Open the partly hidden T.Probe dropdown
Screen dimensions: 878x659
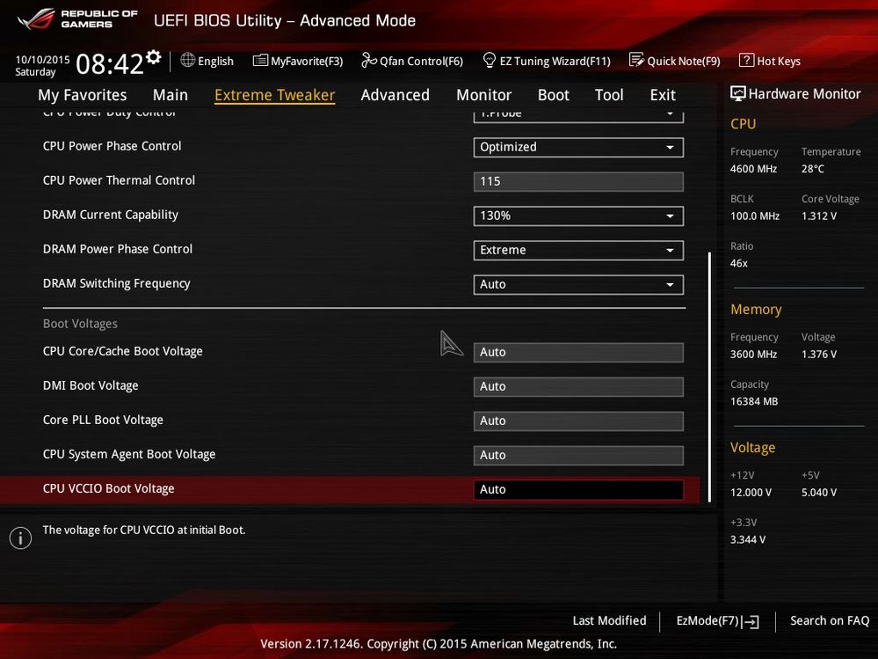(x=578, y=115)
